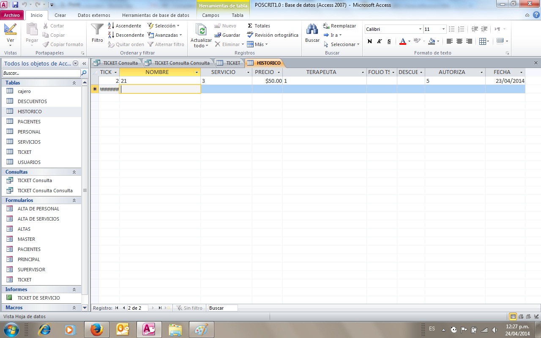This screenshot has height=338, width=541.
Task: Open Avanzadas filter options dropdown
Action: [x=164, y=35]
